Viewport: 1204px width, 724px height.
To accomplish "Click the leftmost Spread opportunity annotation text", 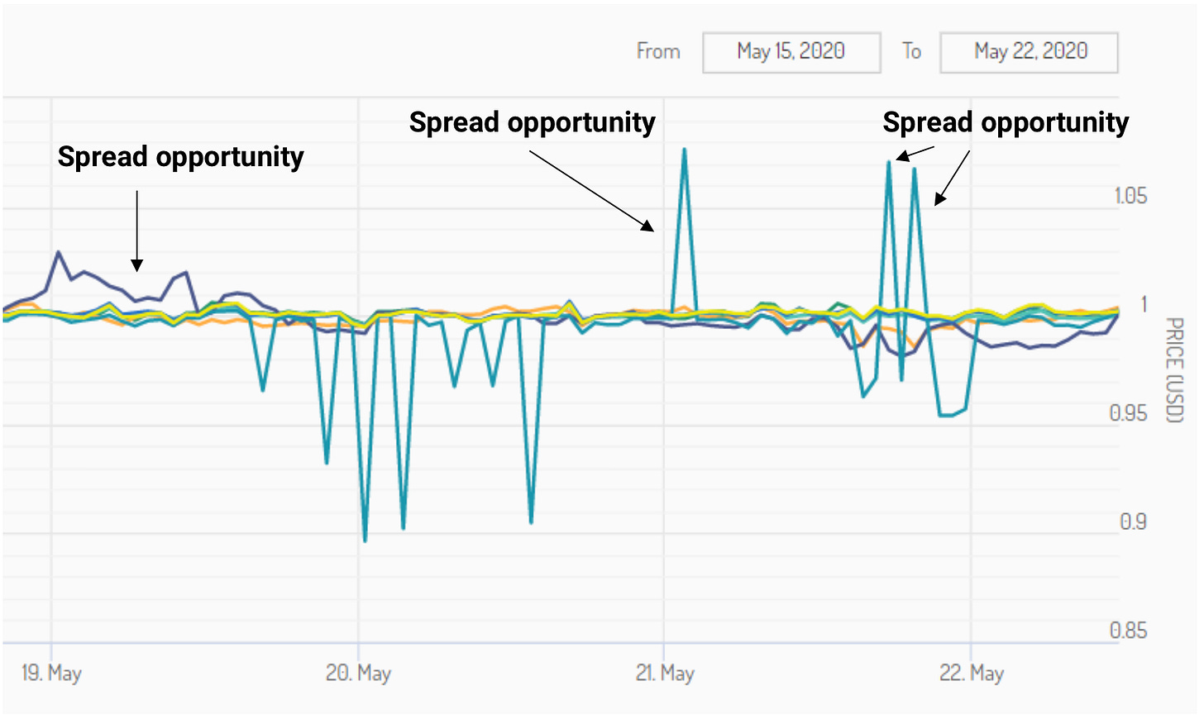I will (180, 157).
